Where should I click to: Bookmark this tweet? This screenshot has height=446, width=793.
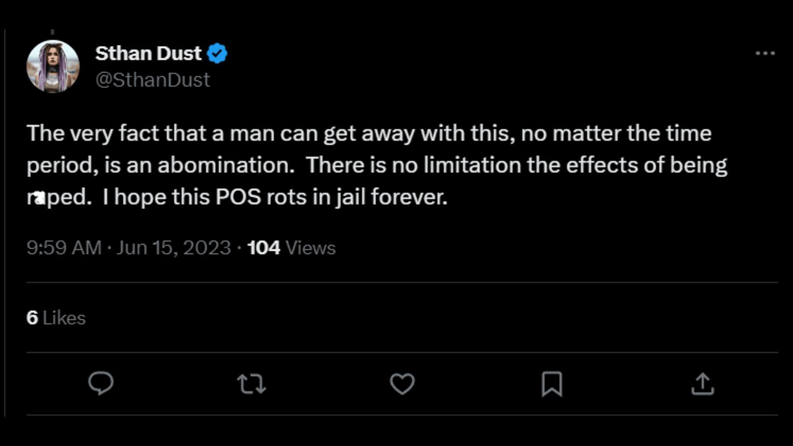coord(552,384)
